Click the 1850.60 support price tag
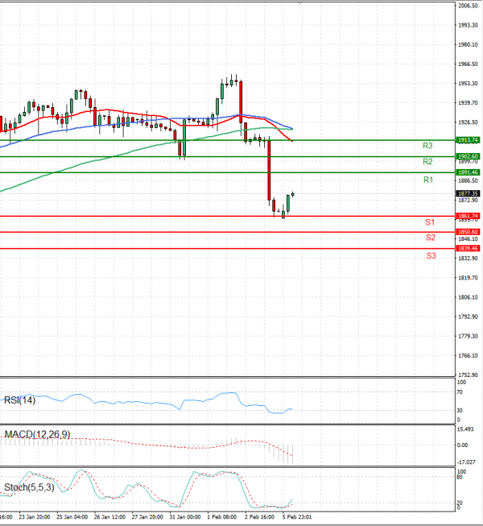Screen dimensions: 483x526 point(468,232)
